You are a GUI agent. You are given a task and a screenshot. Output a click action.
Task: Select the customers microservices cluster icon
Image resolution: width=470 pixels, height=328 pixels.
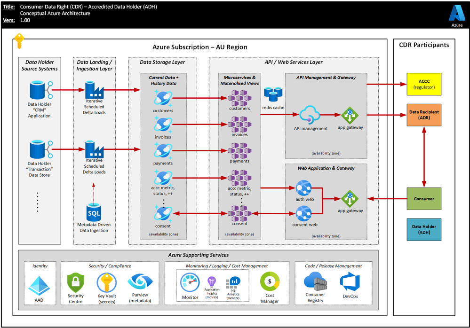click(239, 98)
